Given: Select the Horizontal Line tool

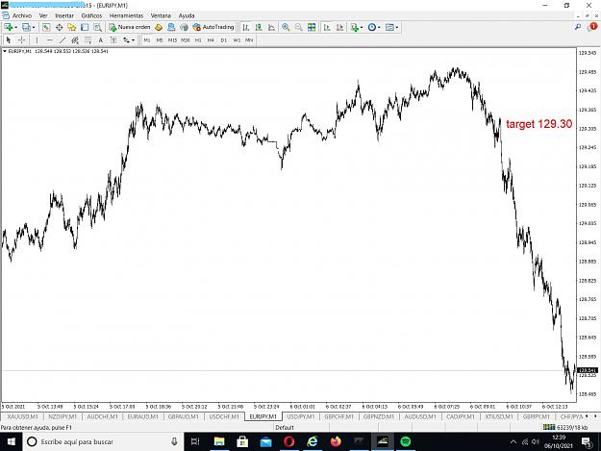Looking at the screenshot, I should point(49,40).
